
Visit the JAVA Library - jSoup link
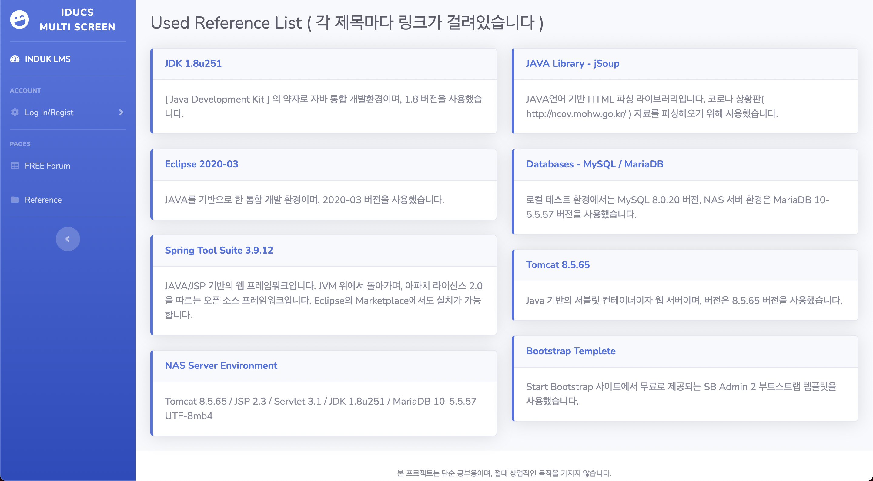point(572,63)
